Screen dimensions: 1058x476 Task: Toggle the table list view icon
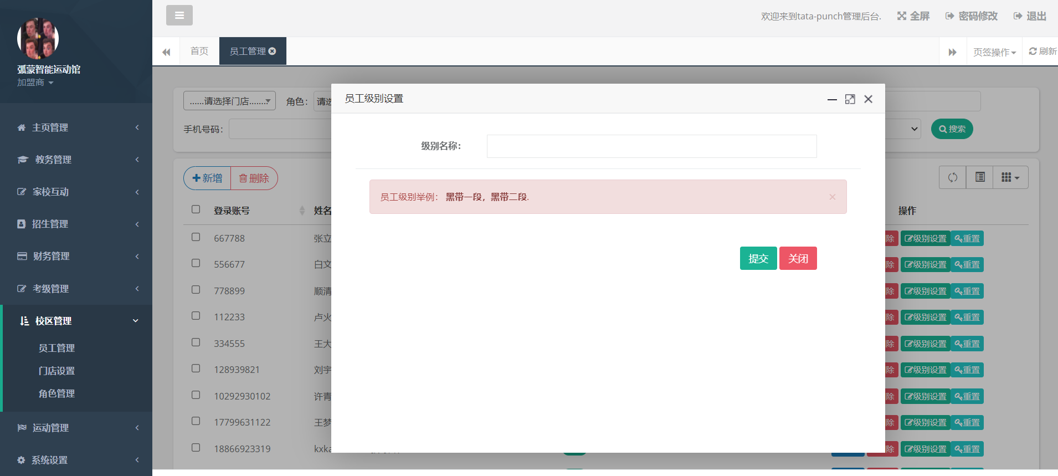(979, 177)
